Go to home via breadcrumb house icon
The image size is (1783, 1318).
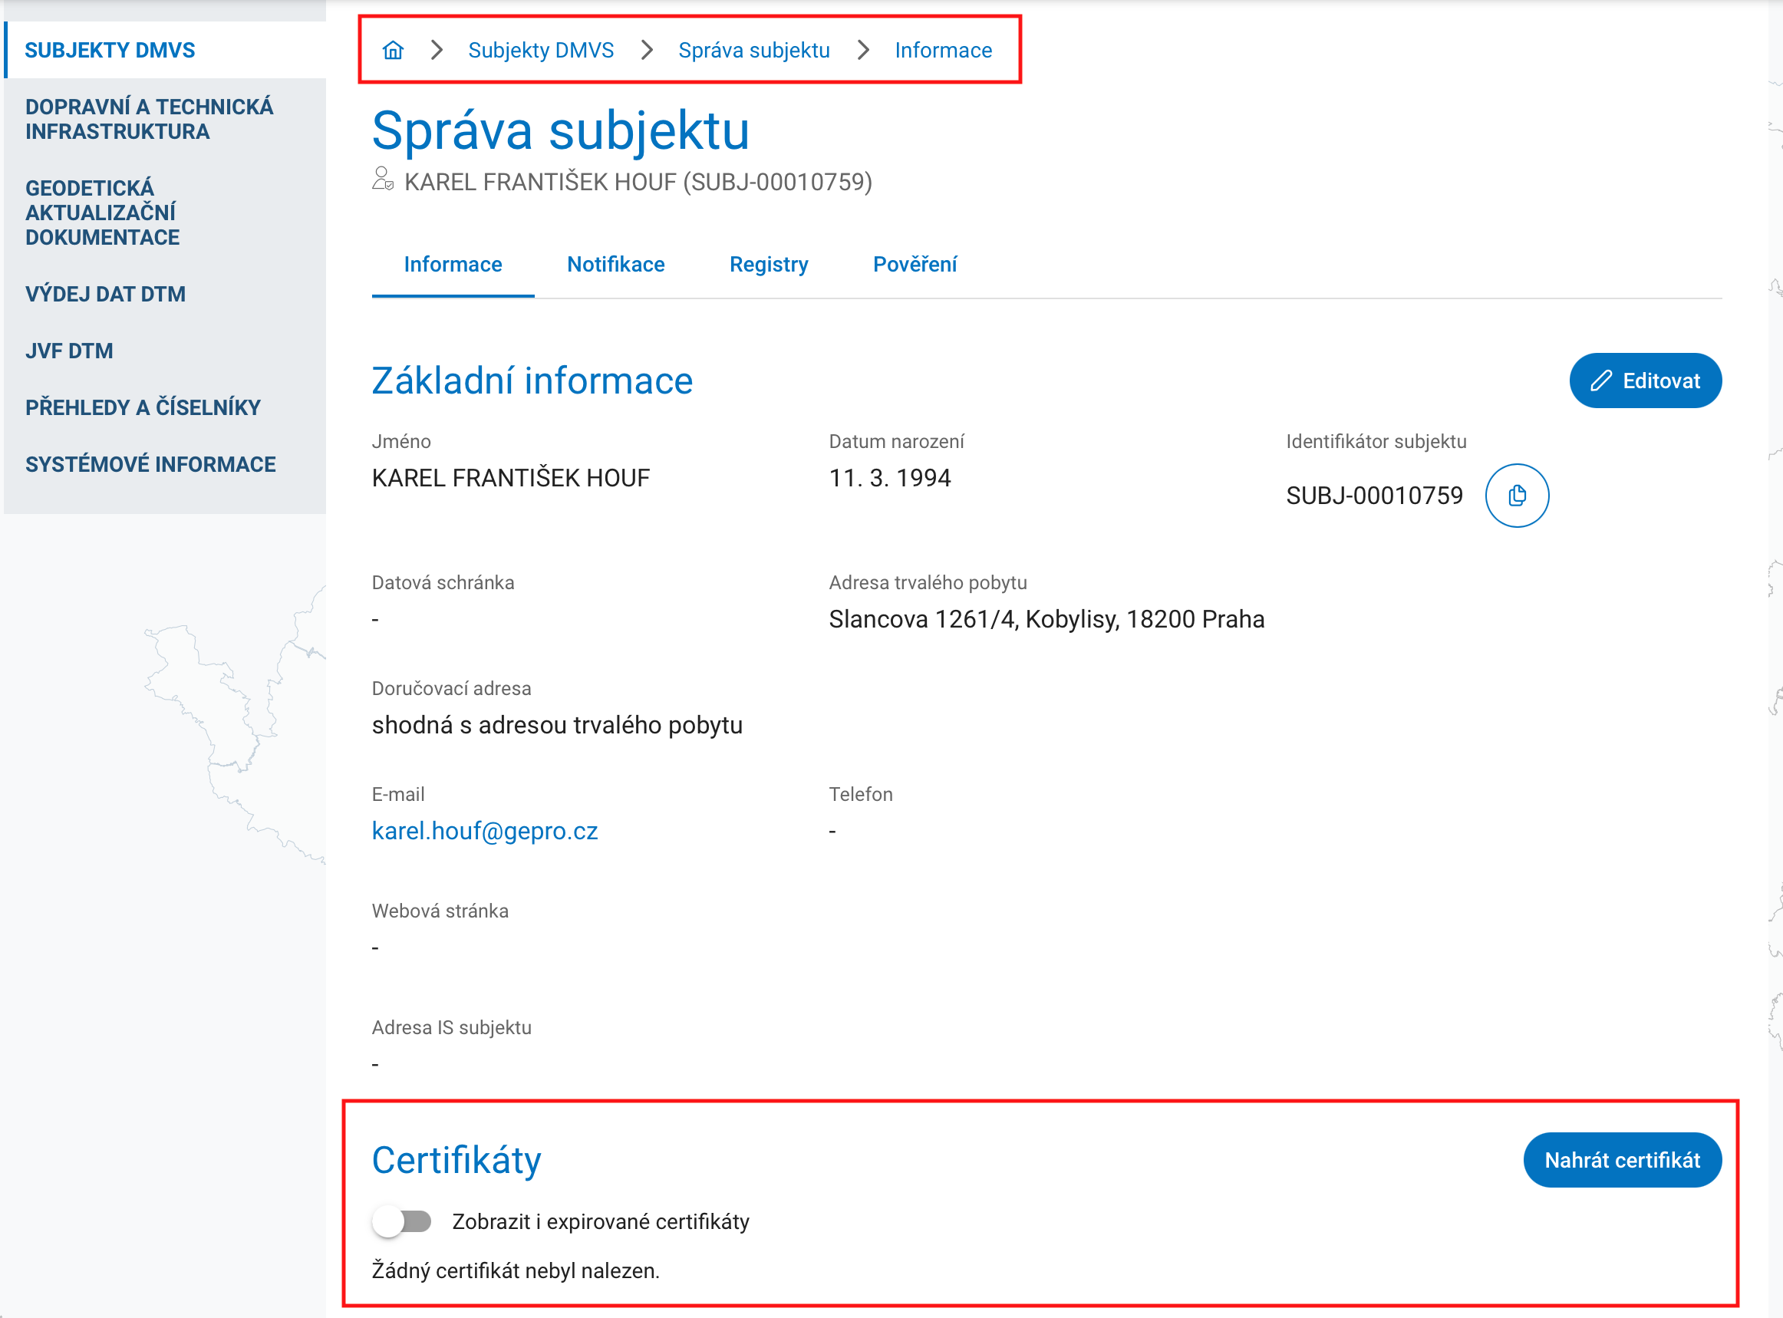[393, 51]
